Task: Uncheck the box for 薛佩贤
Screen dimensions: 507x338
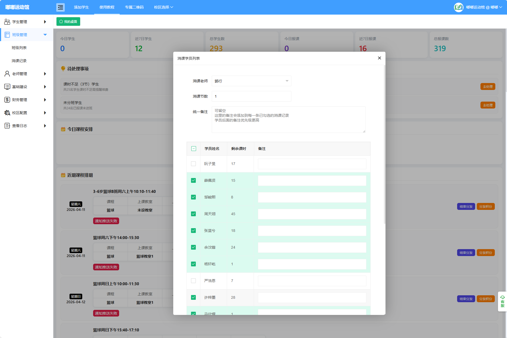Action: (193, 180)
